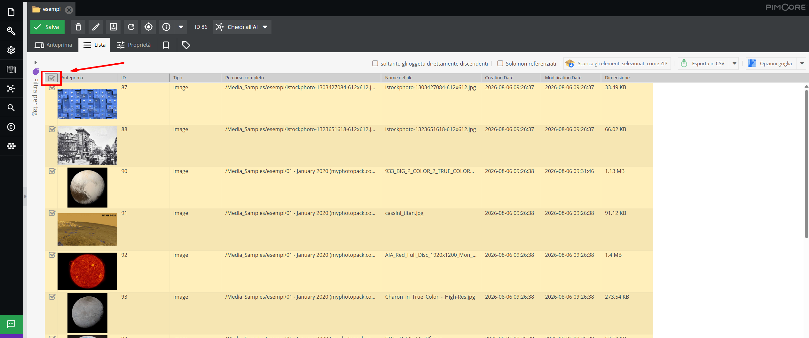This screenshot has height=338, width=809.
Task: Toggle the select-all checkbox in grid header
Action: click(x=51, y=78)
